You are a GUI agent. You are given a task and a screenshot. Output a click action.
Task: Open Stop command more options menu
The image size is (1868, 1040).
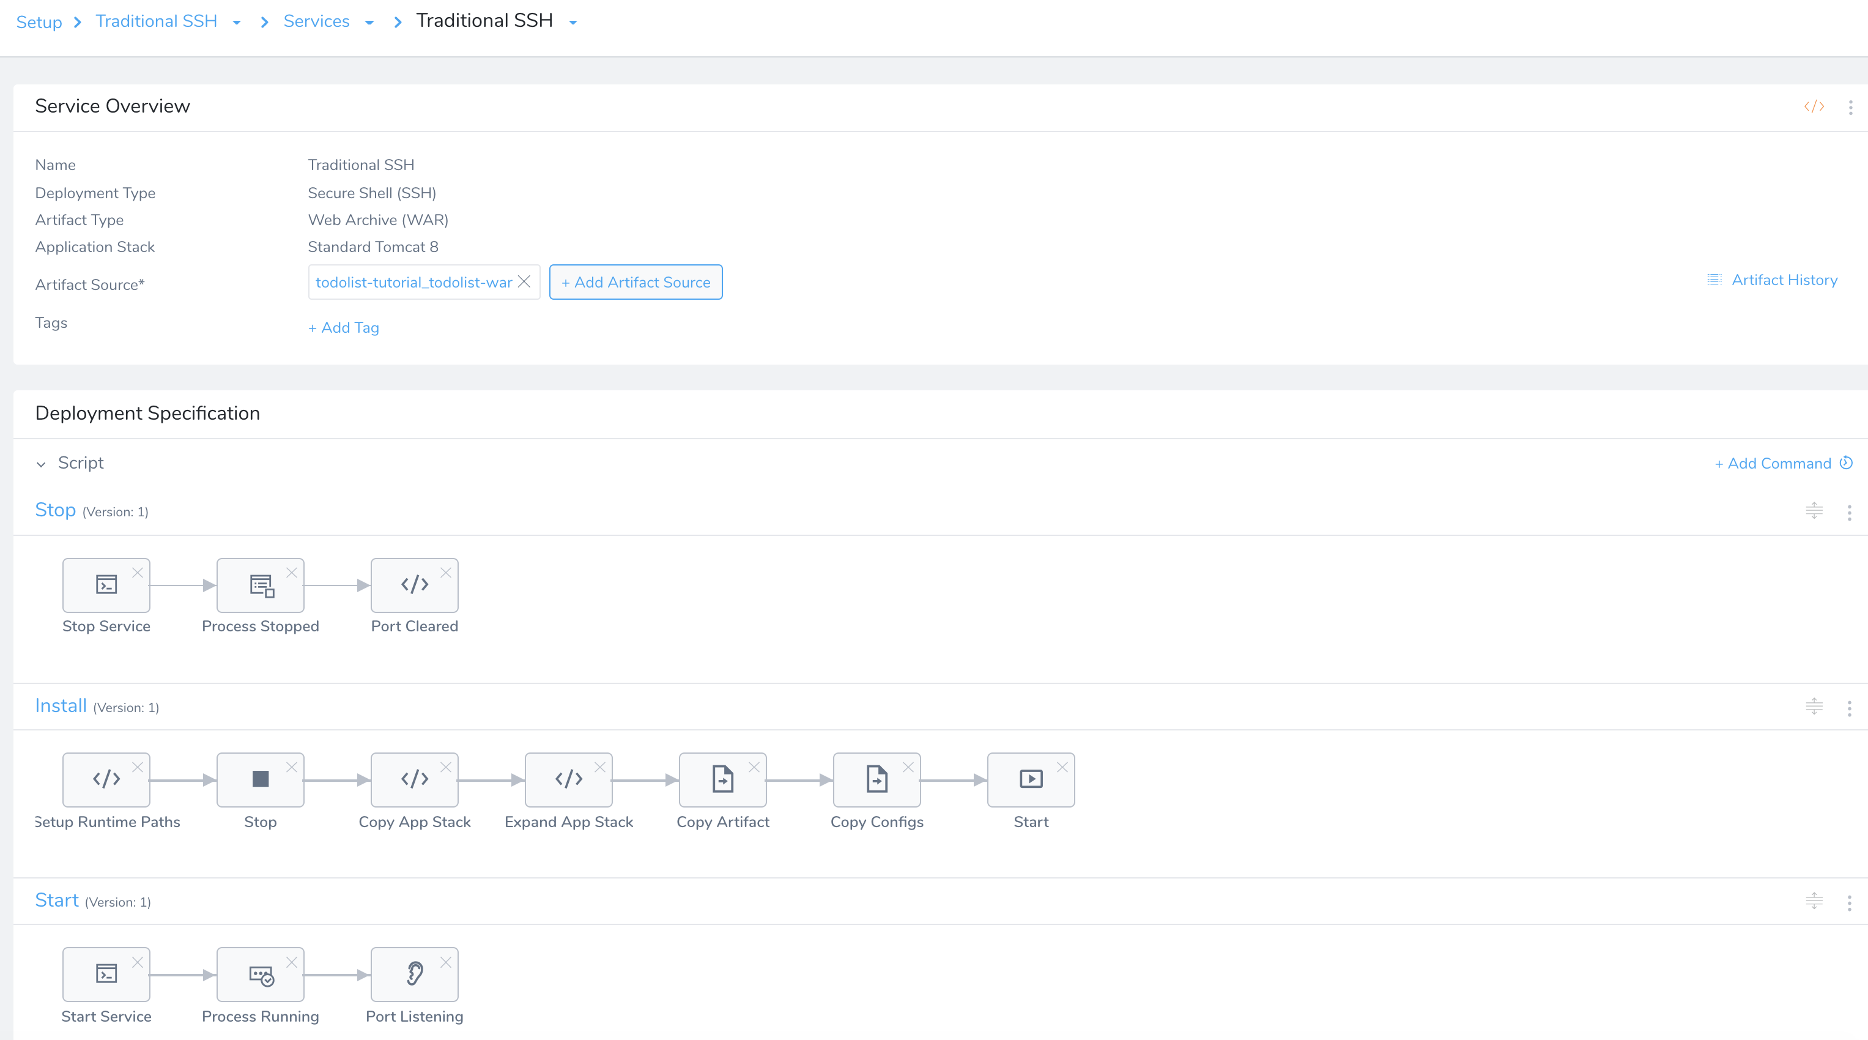click(x=1848, y=513)
